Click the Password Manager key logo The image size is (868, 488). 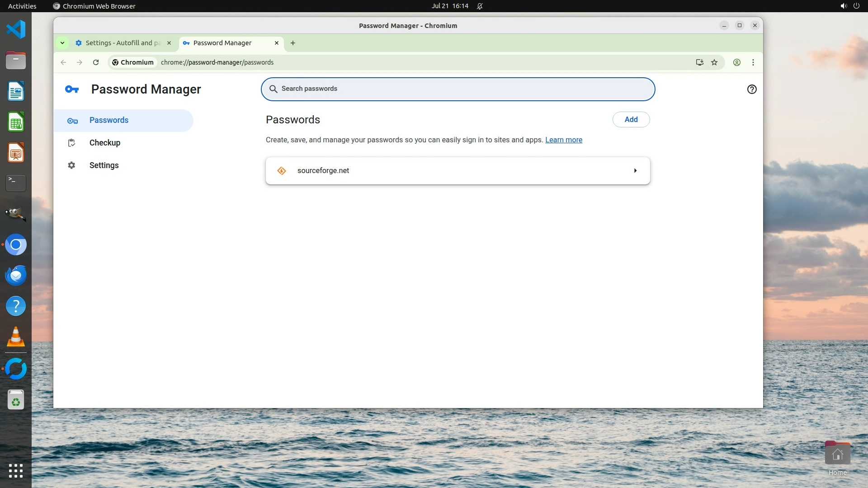[72, 89]
